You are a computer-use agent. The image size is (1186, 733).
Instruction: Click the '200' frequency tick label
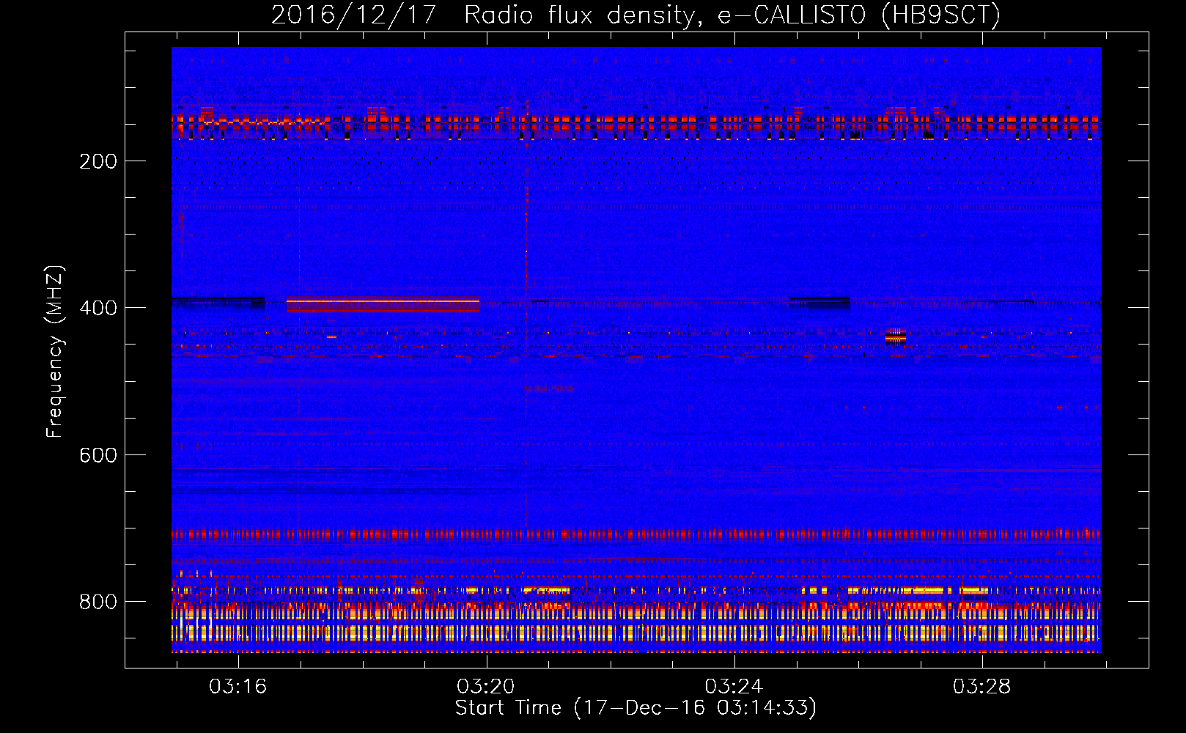pos(98,161)
